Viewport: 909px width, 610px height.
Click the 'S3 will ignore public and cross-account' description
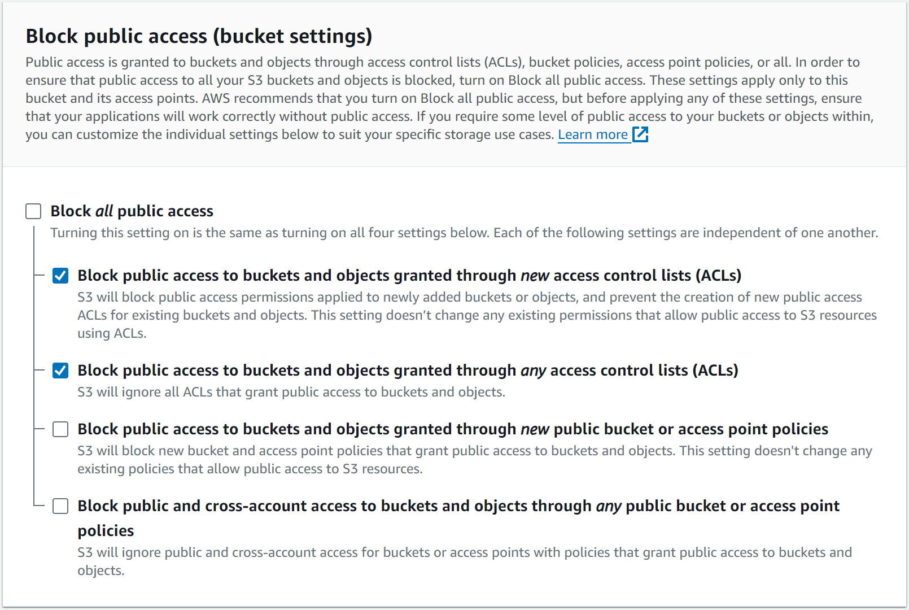pos(464,552)
